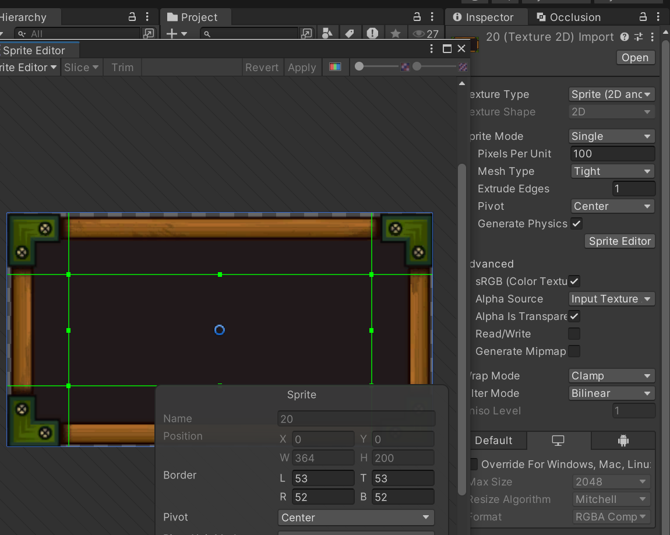Select the Android platform override tab icon

point(623,441)
